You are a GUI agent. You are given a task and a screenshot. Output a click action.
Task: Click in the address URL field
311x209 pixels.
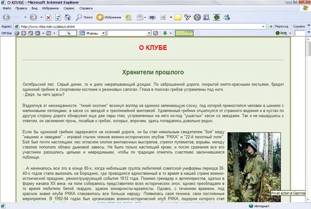click(141, 26)
